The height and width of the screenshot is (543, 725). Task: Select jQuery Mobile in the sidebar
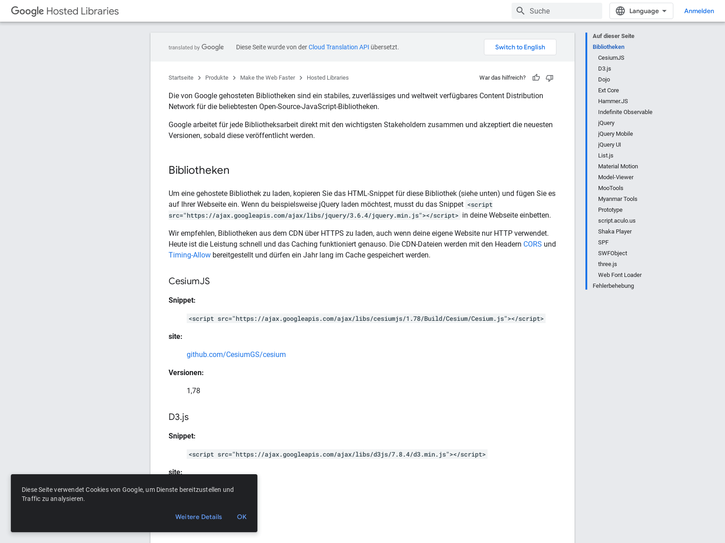coord(615,134)
